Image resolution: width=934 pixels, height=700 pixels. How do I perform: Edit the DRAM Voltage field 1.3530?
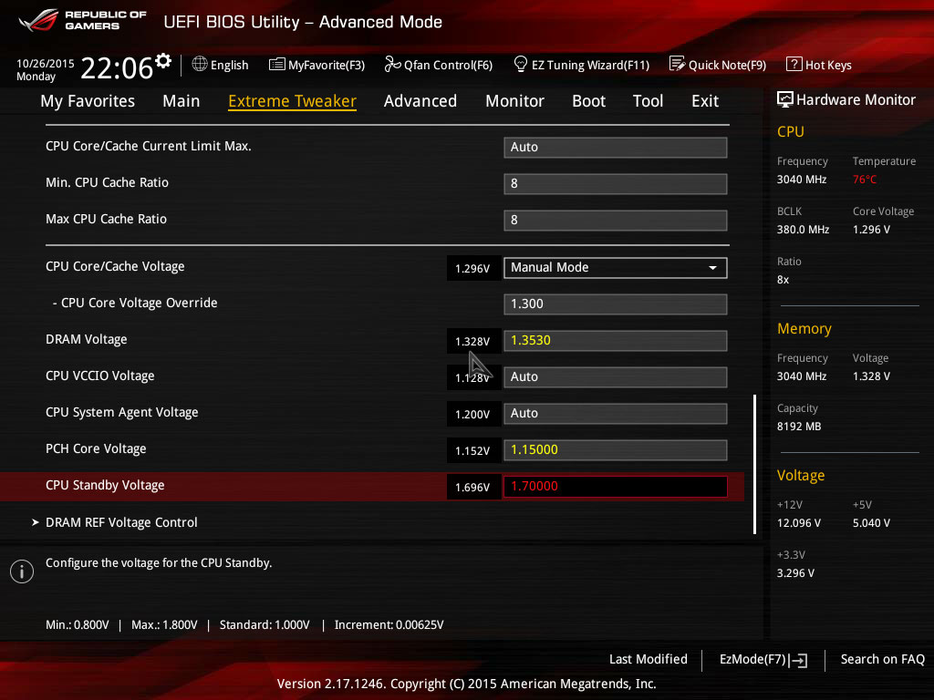[616, 341]
